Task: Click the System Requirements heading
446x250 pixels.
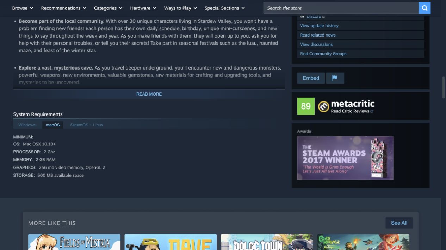Action: pos(38,114)
